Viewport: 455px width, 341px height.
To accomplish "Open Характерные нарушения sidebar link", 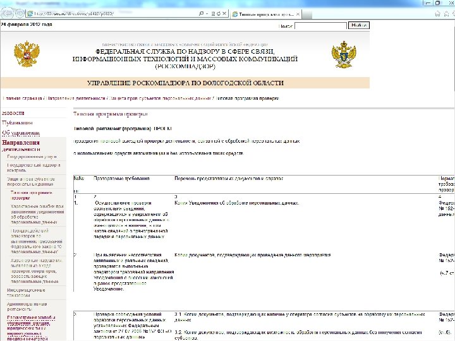I will (x=37, y=271).
